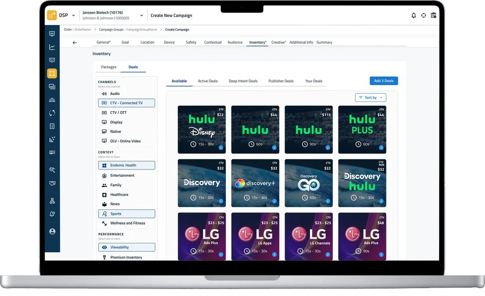The width and height of the screenshot is (485, 296).
Task: Select Family context option
Action: (x=127, y=185)
